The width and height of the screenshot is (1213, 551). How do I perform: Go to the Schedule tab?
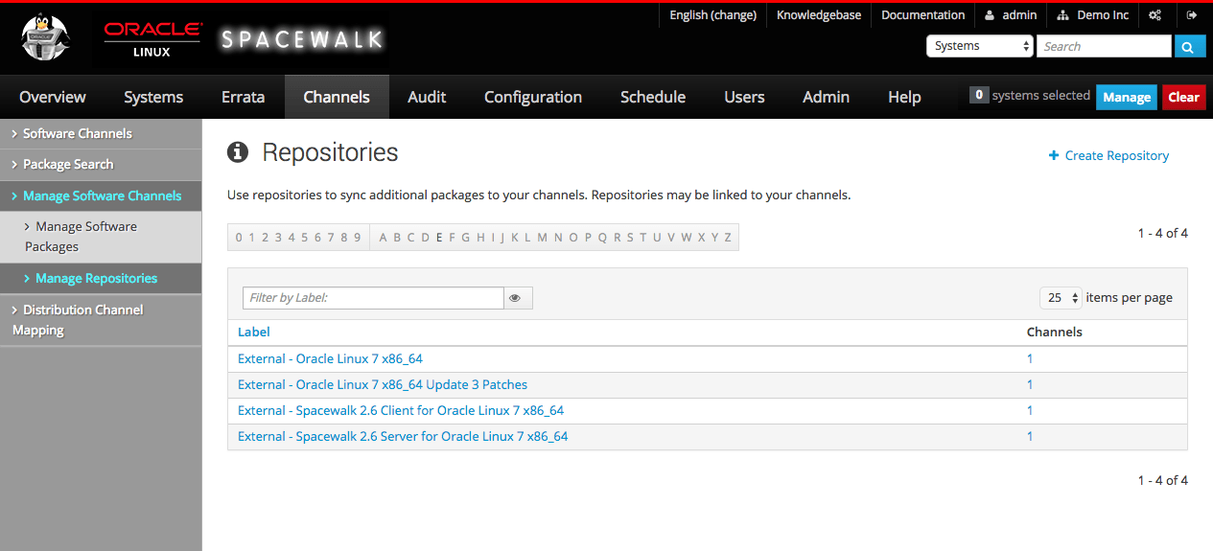pyautogui.click(x=653, y=97)
